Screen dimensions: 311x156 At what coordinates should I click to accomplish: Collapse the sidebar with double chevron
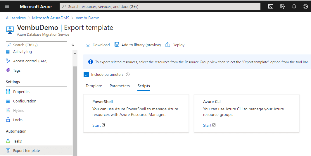(x=73, y=45)
